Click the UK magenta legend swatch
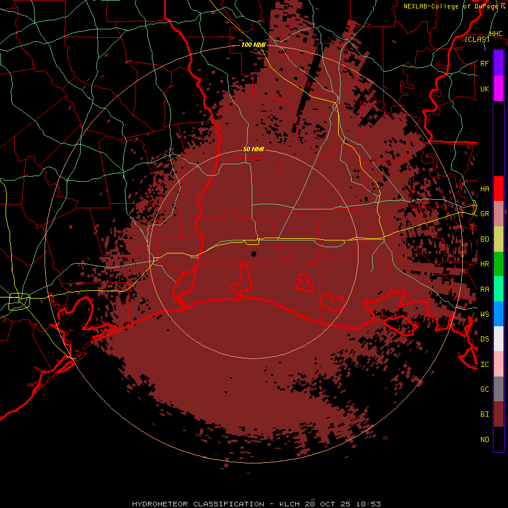The image size is (508, 508). pos(498,89)
